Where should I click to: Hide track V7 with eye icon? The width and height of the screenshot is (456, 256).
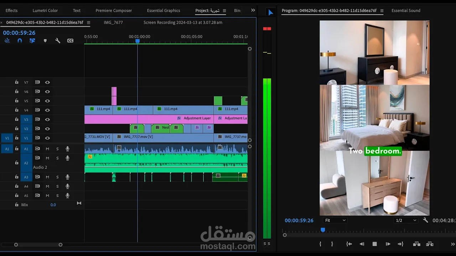click(x=47, y=82)
